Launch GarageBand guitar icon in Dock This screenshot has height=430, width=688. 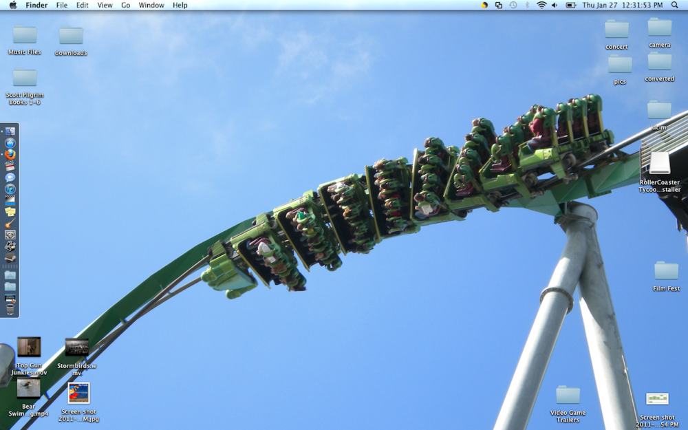click(10, 223)
